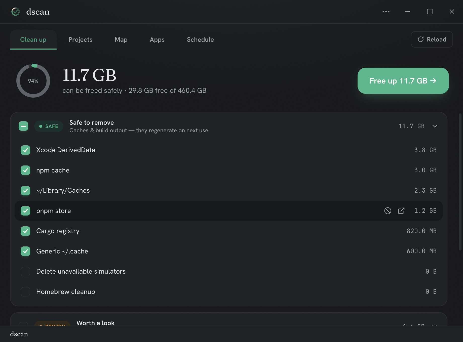This screenshot has height=342, width=463.
Task: Click the dscan label in the status bar
Action: tap(19, 334)
